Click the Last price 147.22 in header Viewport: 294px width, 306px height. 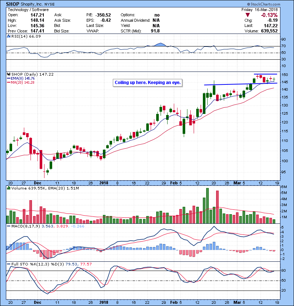click(x=271, y=25)
